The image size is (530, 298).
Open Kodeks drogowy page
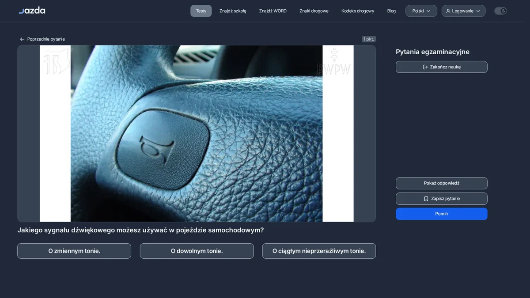pyautogui.click(x=358, y=11)
